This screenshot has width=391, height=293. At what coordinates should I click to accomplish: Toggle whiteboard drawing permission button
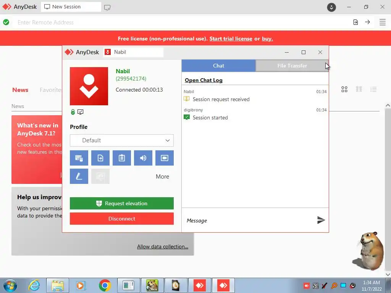tap(79, 176)
